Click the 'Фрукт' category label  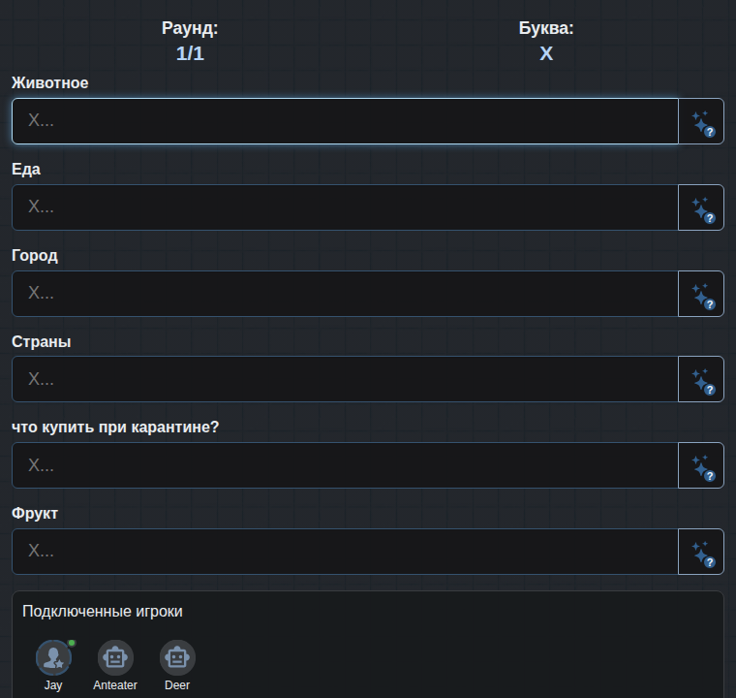point(35,513)
